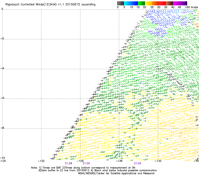This screenshot has width=199, height=175.
Task: Click the '30' legend tick label
Action: 159,7
